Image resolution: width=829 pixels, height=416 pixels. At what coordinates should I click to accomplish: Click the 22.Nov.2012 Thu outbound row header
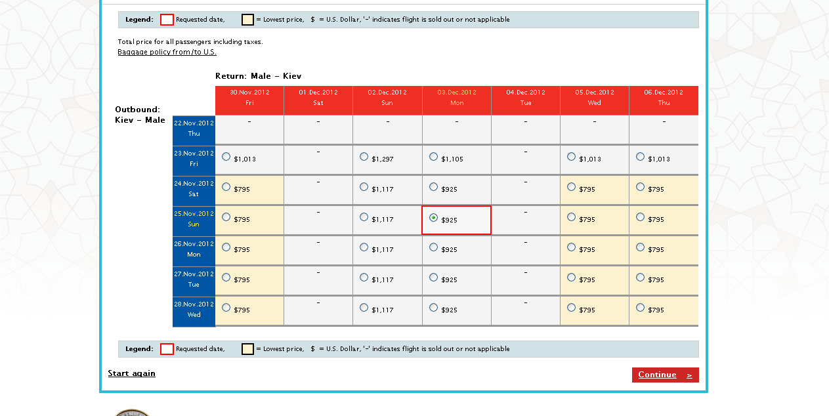pyautogui.click(x=194, y=129)
